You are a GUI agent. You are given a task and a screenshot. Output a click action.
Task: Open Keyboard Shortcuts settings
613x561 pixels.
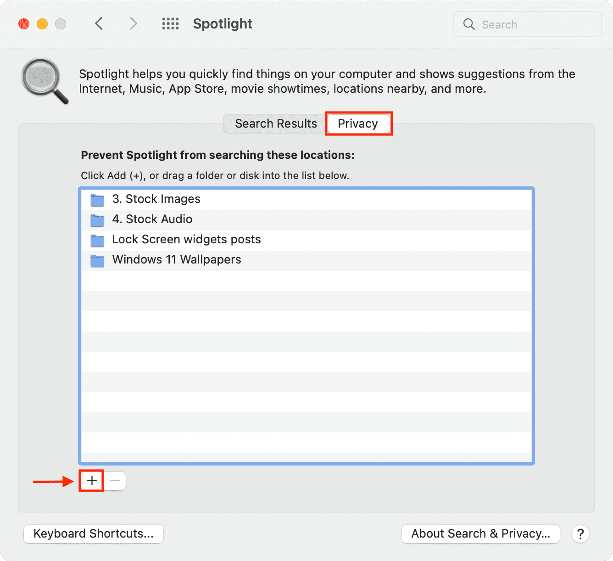(94, 533)
